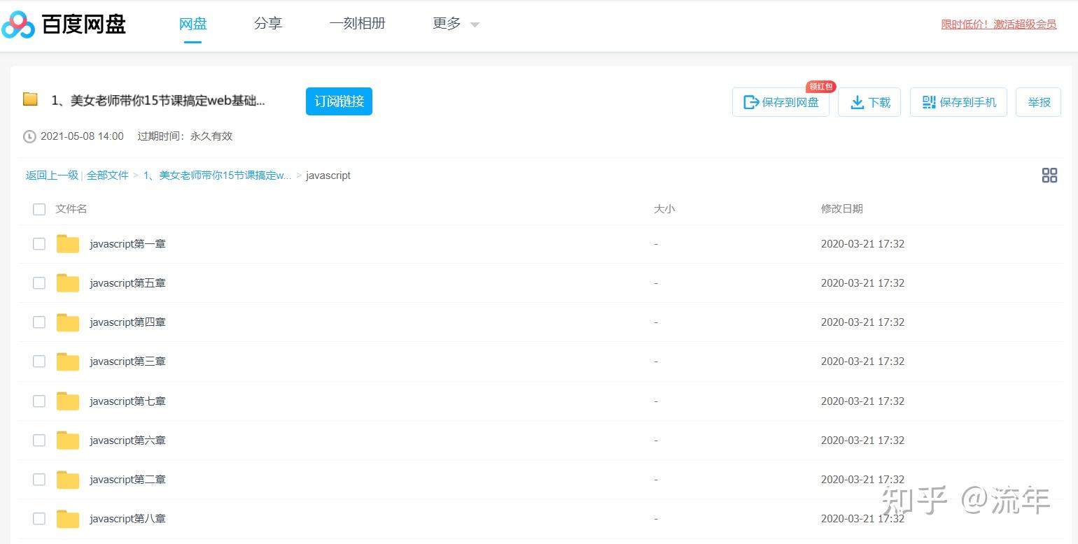Go to the 分享 tab
This screenshot has height=544, width=1078.
[268, 24]
